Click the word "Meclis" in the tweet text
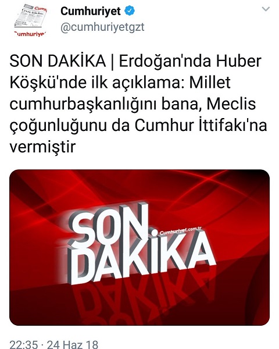Image resolution: width=279 pixels, height=349 pixels. pyautogui.click(x=231, y=104)
